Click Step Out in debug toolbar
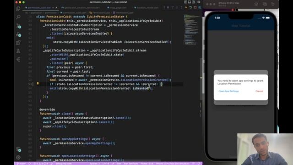 [181, 7]
